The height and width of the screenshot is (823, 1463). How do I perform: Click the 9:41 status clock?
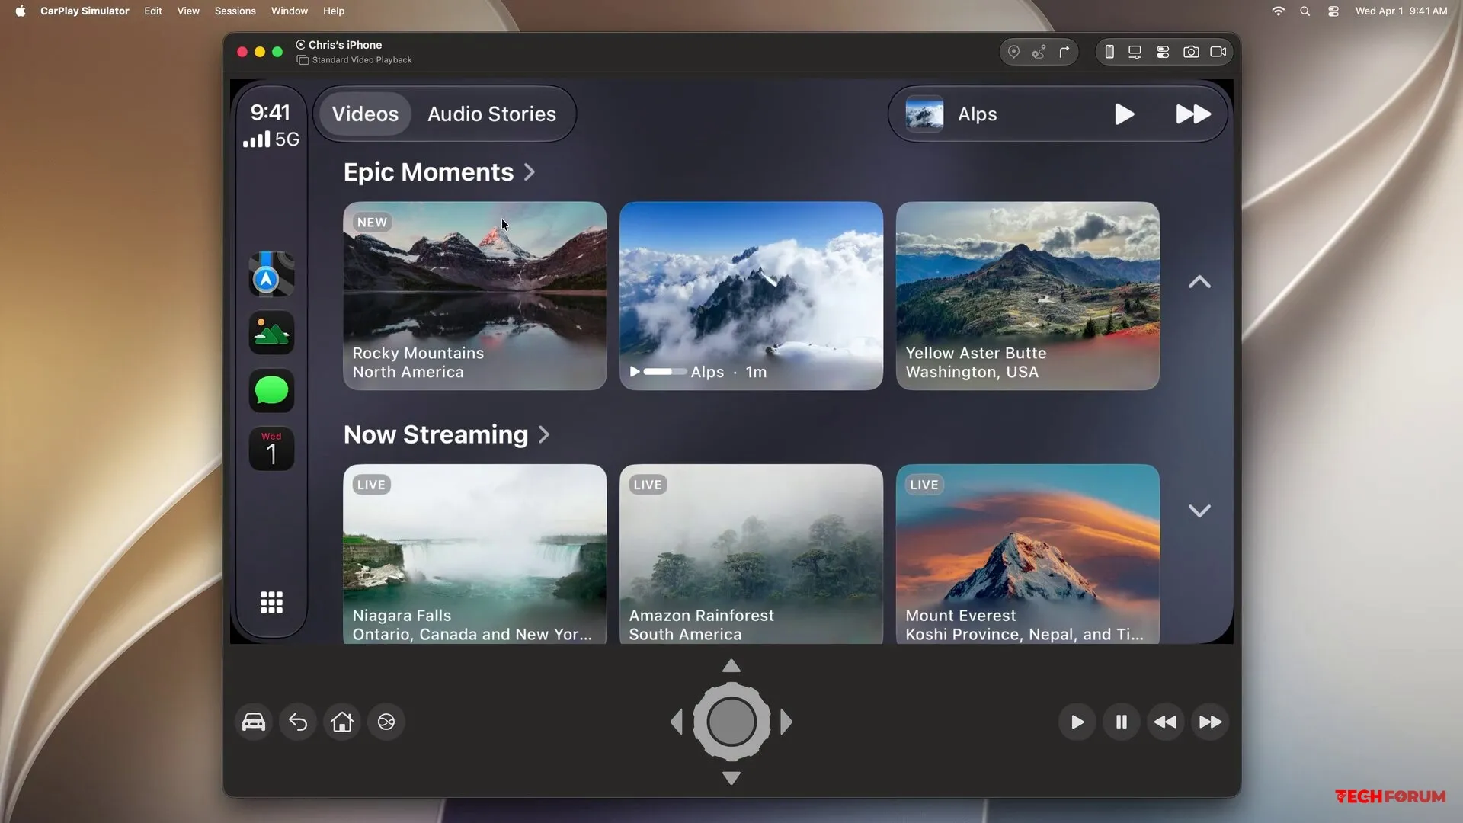pos(271,113)
